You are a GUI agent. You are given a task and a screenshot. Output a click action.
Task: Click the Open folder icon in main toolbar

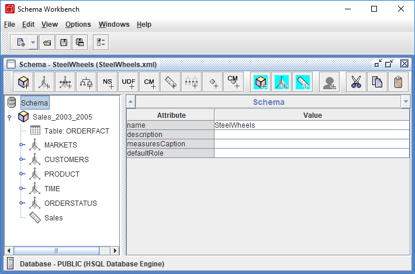[x=47, y=42]
